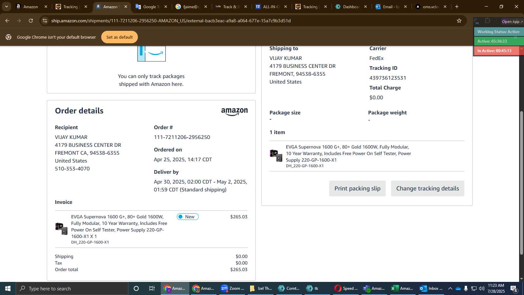Open the Comt... app on the taskbar

pos(289,288)
